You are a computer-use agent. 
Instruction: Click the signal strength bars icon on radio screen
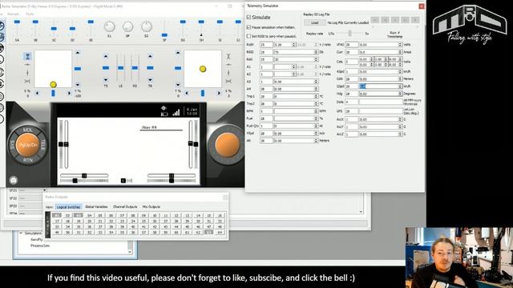pos(176,113)
